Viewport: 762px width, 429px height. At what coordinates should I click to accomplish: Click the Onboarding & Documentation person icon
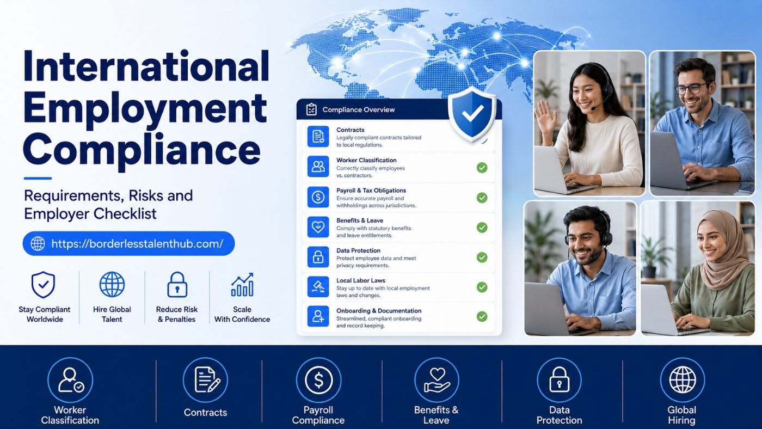tap(318, 316)
